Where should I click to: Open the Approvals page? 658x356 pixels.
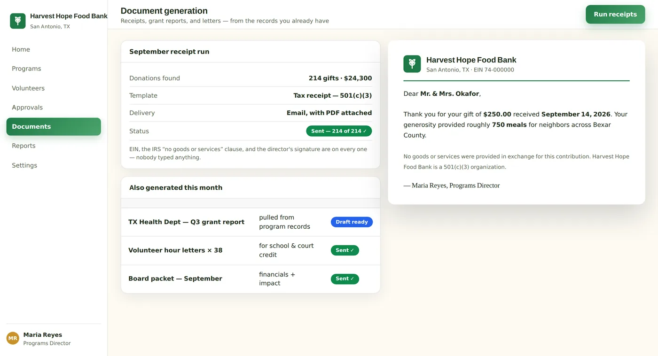(x=54, y=108)
